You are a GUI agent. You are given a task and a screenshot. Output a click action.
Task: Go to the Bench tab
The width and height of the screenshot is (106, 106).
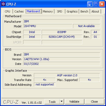tap(84, 11)
